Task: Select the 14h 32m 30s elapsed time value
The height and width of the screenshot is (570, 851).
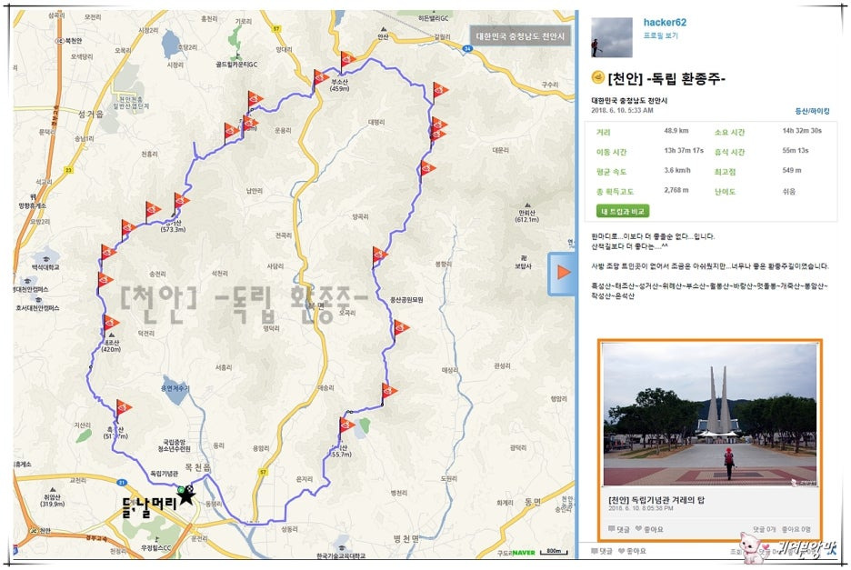Action: point(802,131)
